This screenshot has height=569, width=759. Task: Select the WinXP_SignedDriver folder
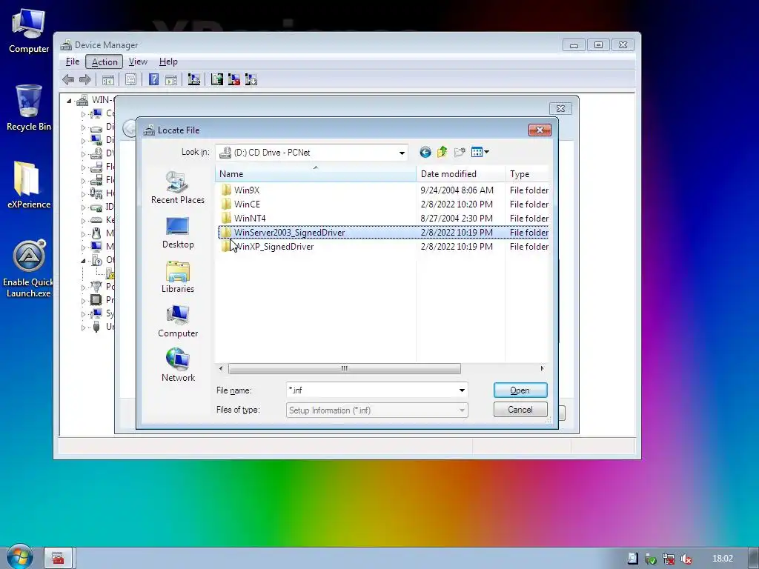[382, 247]
